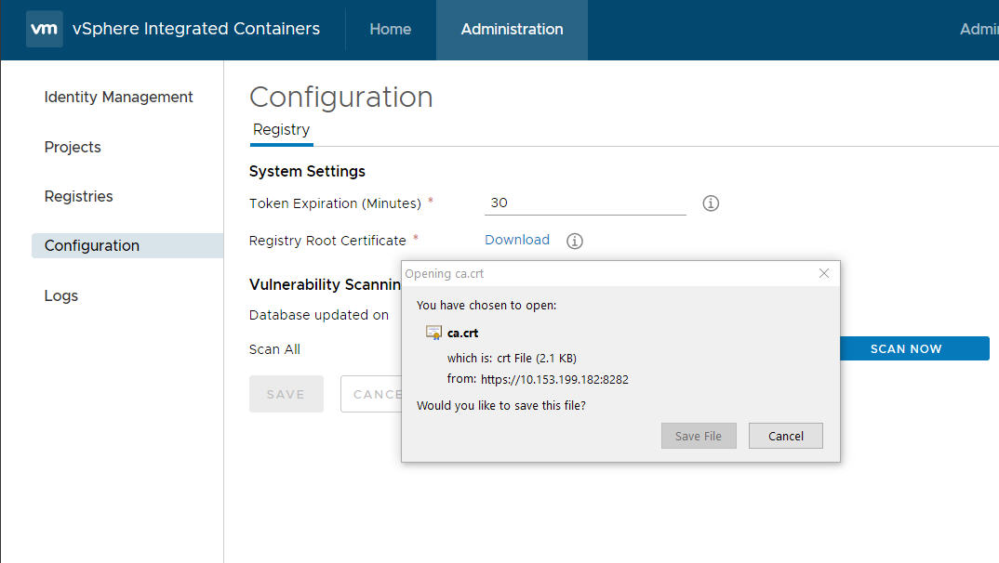
Task: Click the 'You have chosen to open:' text
Action: click(486, 306)
